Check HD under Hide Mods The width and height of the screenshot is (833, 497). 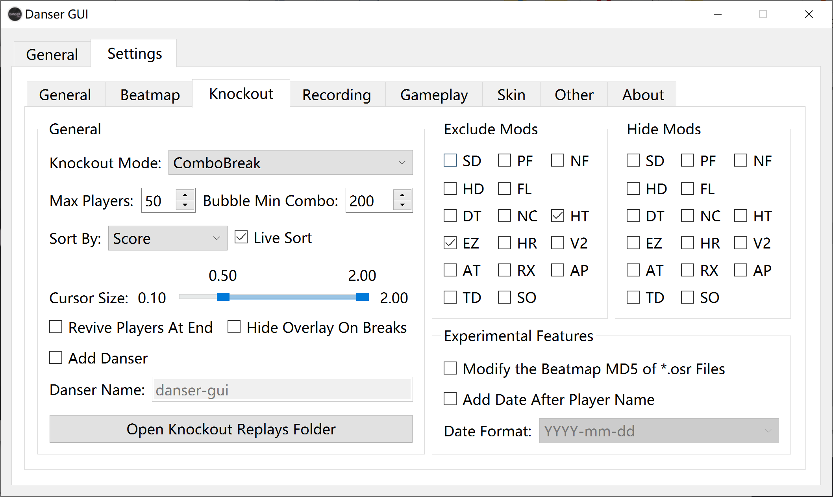point(633,189)
